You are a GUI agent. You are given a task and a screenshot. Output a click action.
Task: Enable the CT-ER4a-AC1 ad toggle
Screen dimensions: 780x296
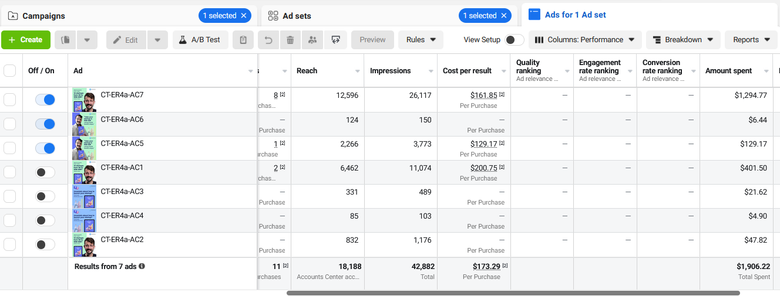(x=45, y=172)
